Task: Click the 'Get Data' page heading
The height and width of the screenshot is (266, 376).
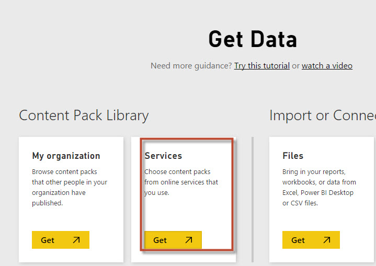Action: point(253,39)
